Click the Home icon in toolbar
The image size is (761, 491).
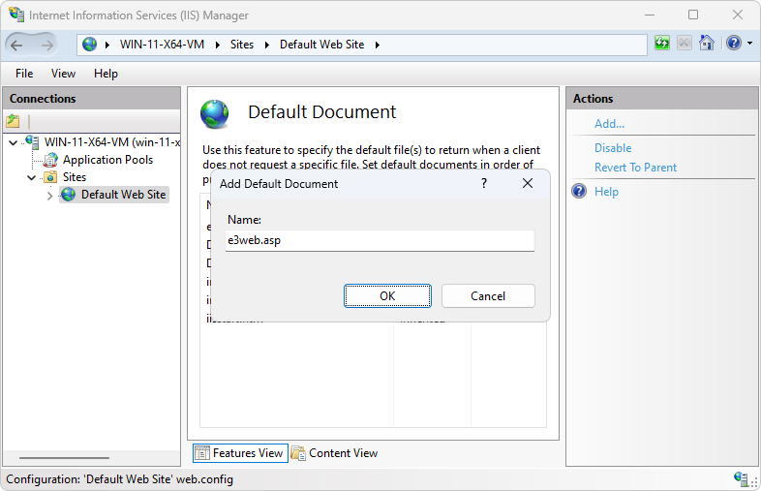707,44
